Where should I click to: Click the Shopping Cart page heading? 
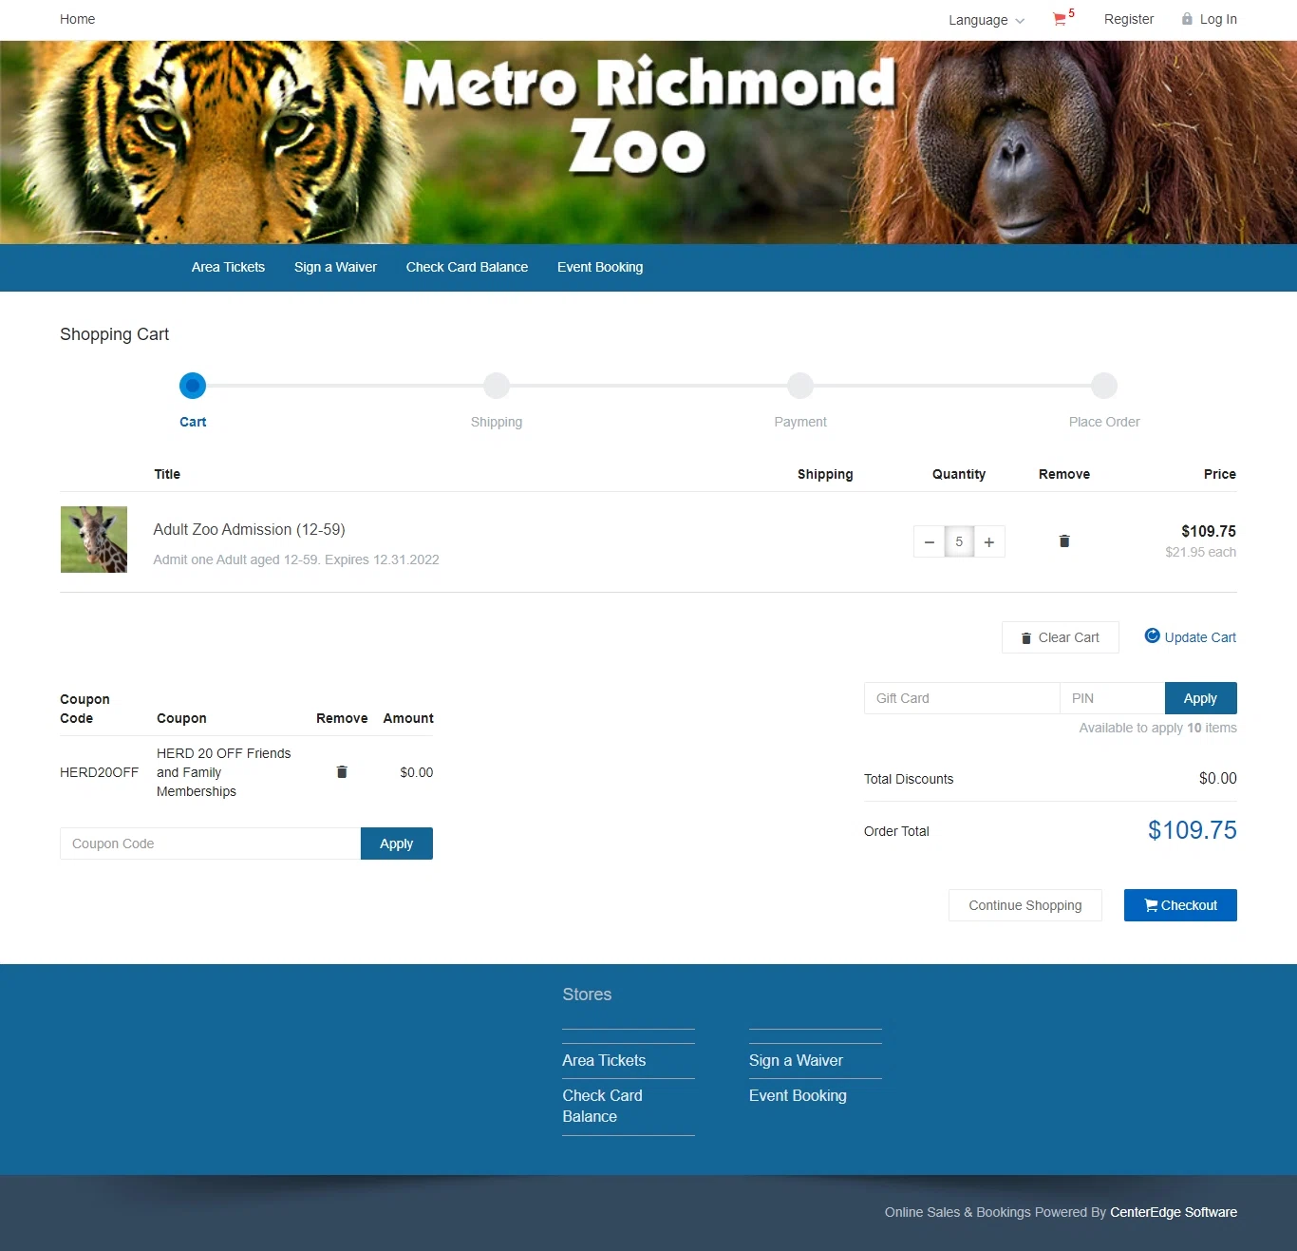point(114,334)
